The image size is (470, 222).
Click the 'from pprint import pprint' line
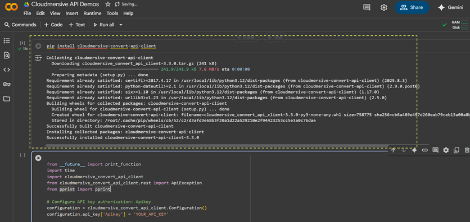(x=79, y=189)
